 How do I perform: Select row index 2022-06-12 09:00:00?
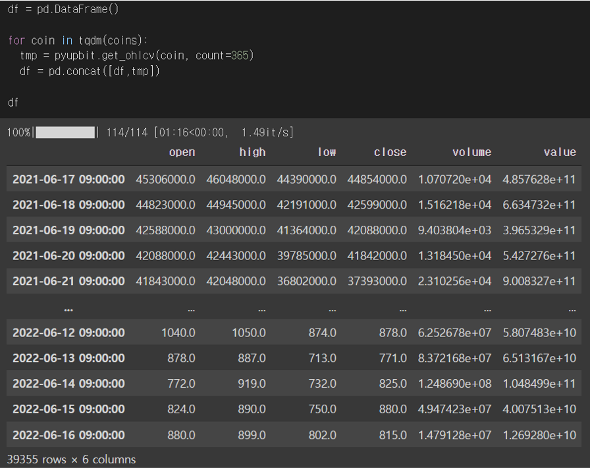(x=68, y=333)
